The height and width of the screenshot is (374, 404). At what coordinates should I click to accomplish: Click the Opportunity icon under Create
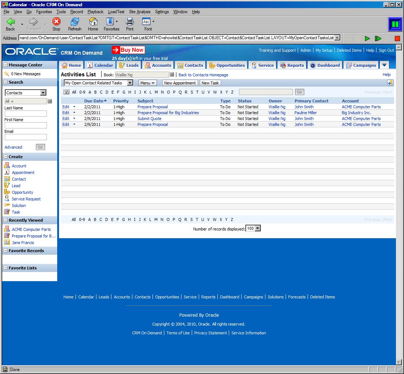coord(7,192)
